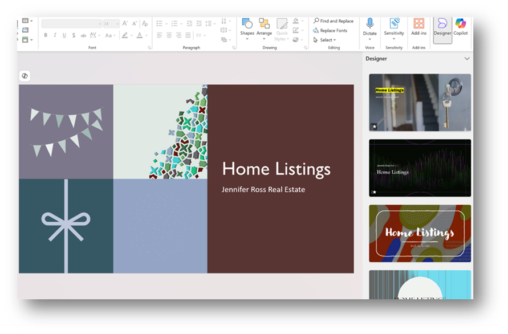Toggle text Shadow formatting
Viewport: 508px width, 334px height.
[74, 35]
